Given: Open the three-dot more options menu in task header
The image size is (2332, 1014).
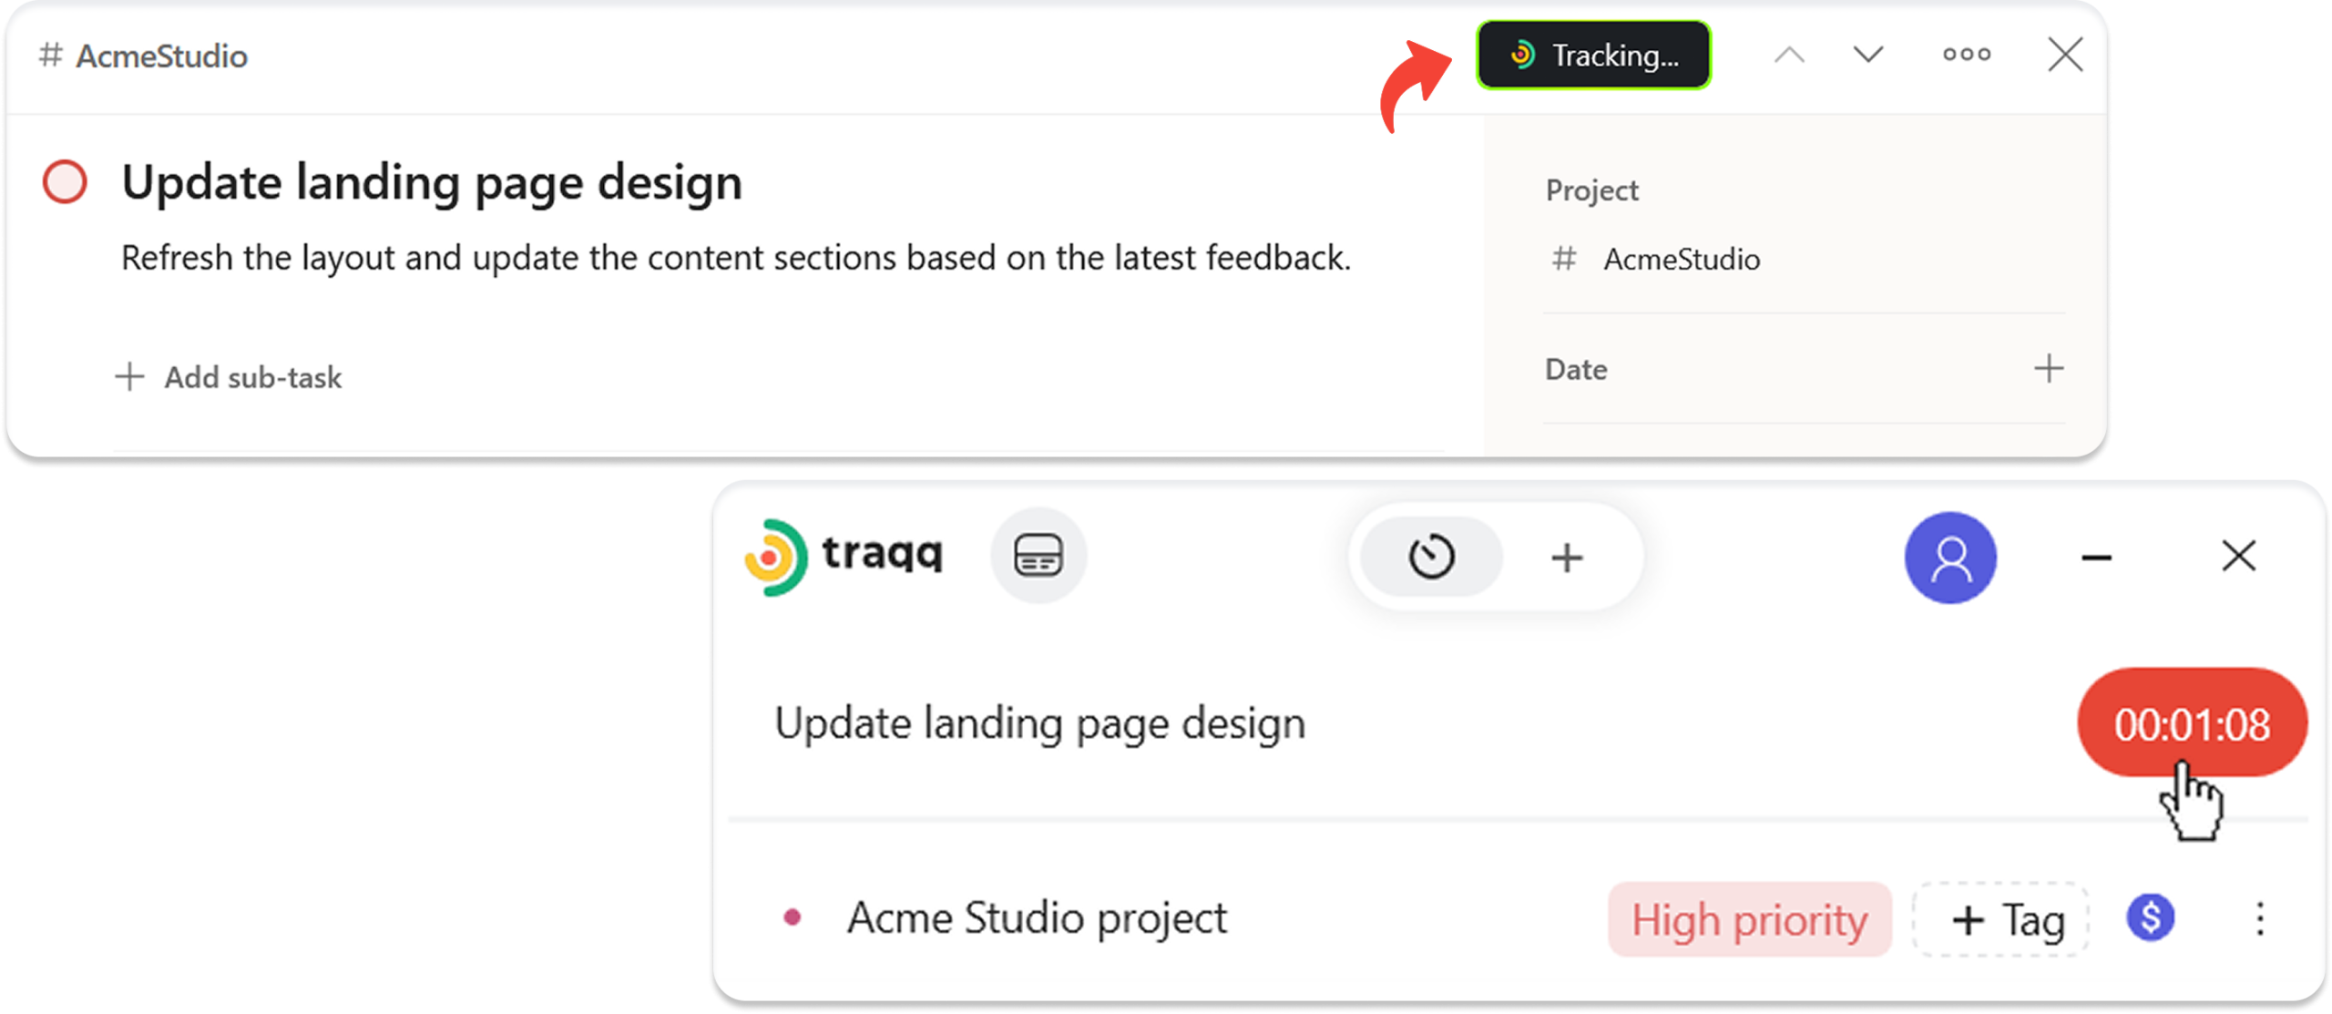Looking at the screenshot, I should [1966, 55].
